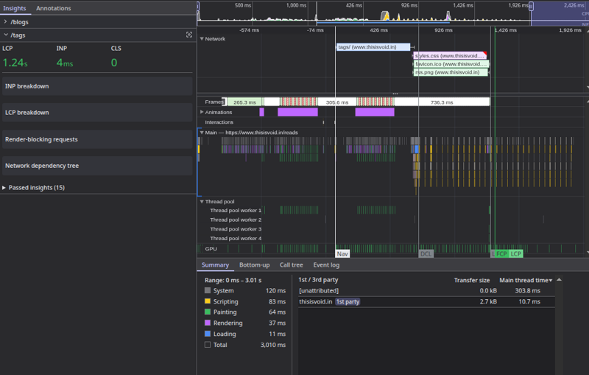
Task: Open the LCP breakdown insight
Action: [x=97, y=112]
